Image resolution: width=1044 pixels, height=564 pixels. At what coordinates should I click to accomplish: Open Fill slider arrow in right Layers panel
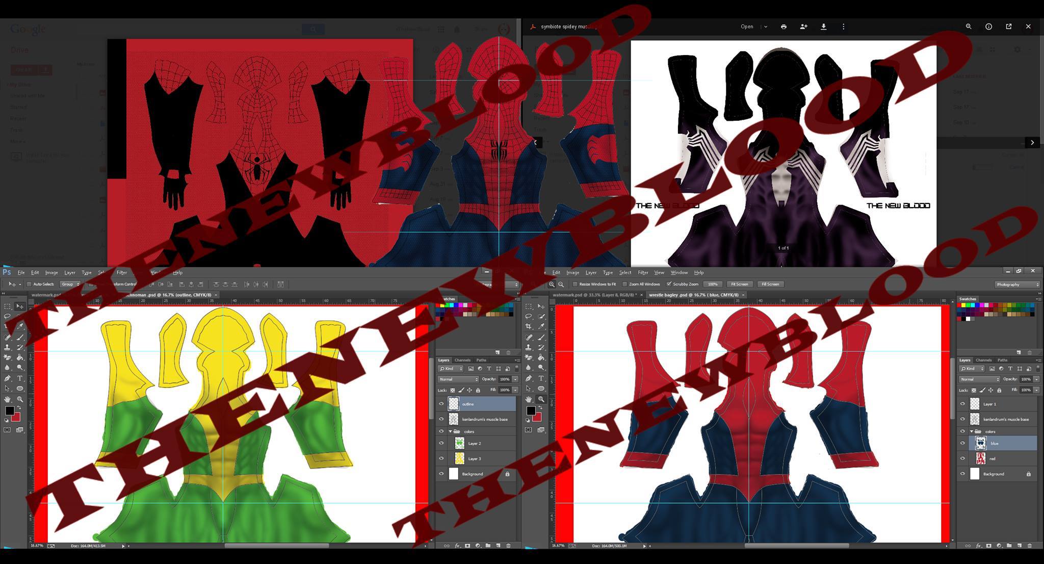click(x=1036, y=390)
